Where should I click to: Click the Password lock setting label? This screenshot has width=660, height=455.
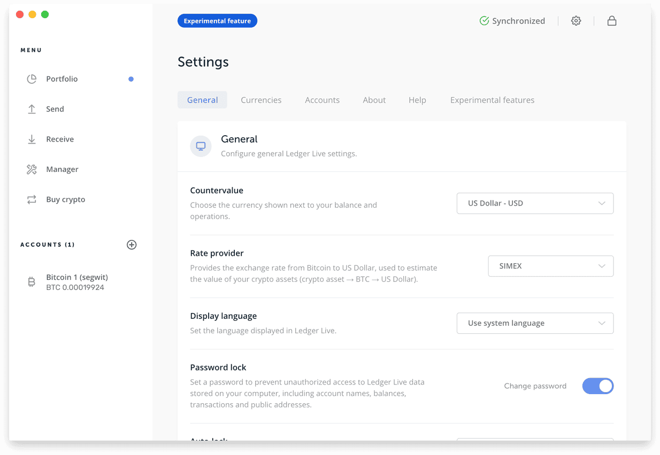(x=218, y=367)
